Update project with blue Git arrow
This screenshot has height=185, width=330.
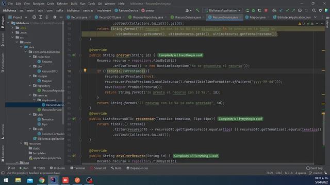pos(281,10)
